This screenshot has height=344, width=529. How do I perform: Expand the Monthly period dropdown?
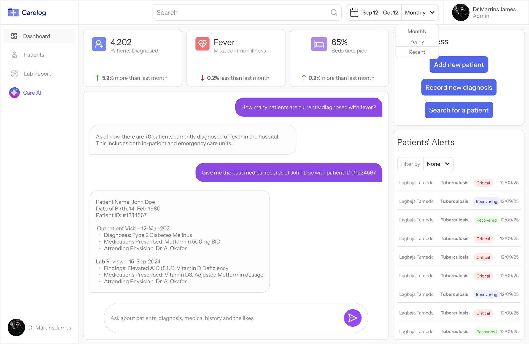pyautogui.click(x=420, y=12)
